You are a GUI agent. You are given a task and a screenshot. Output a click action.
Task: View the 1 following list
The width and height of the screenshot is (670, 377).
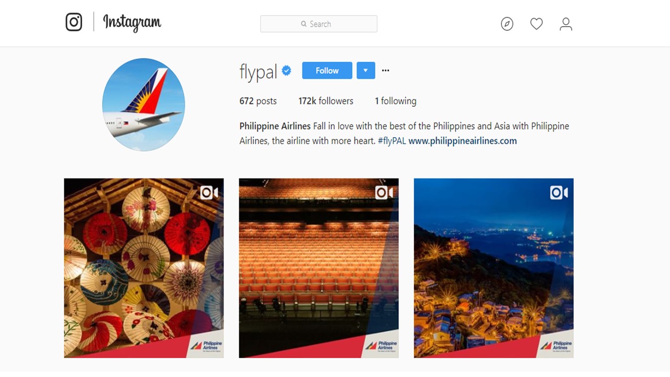point(396,101)
